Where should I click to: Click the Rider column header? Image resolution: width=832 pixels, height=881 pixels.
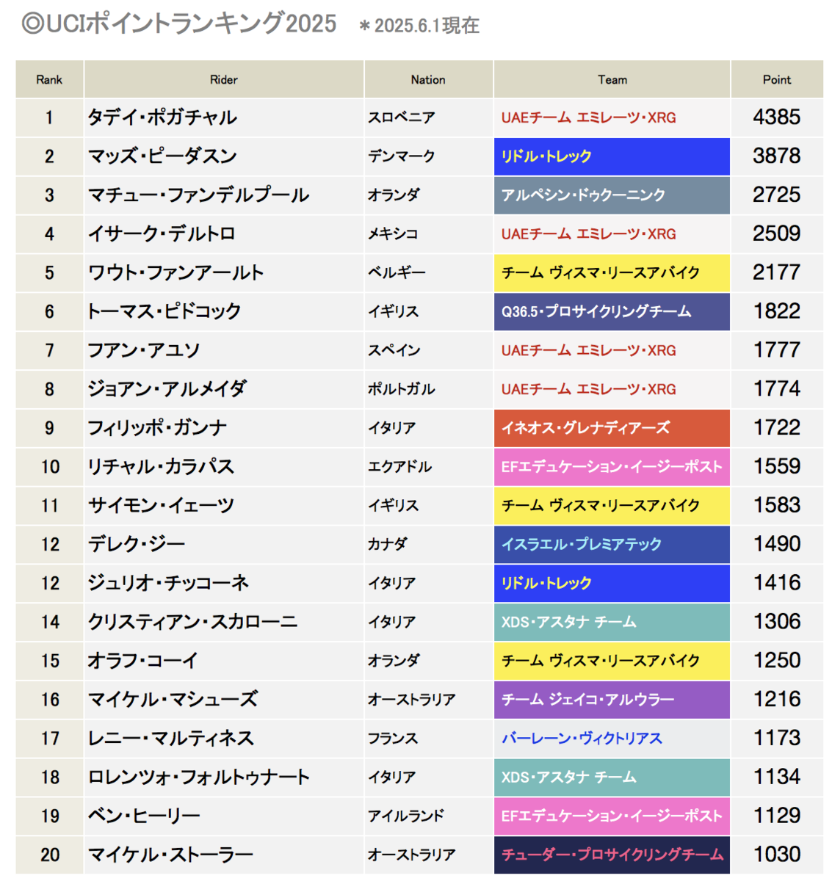click(x=224, y=79)
